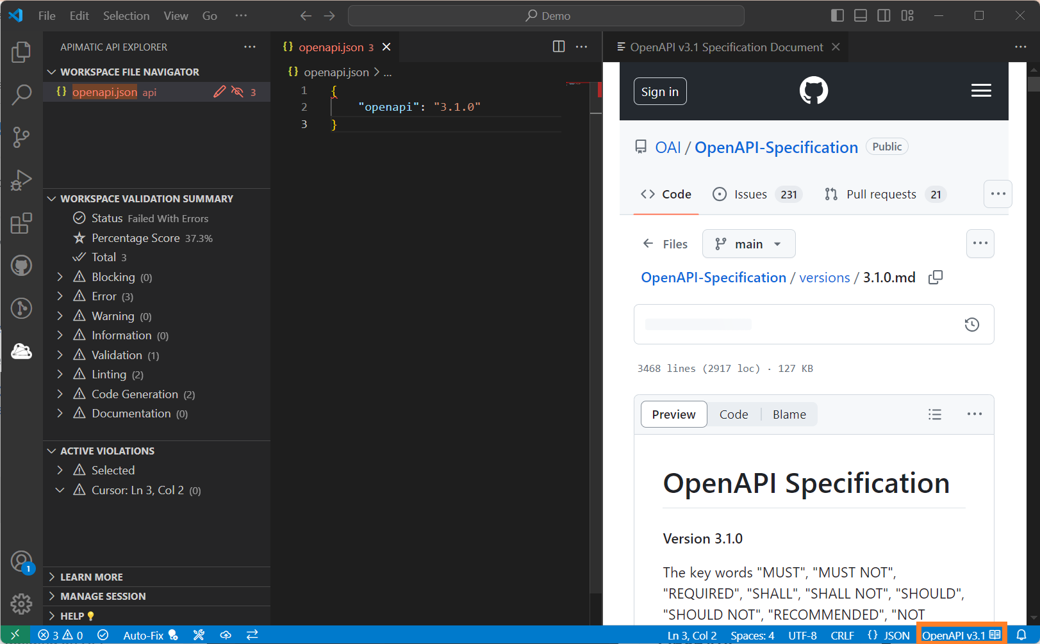Open the OAI organization link
Viewport: 1040px width, 644px height.
[x=668, y=147]
